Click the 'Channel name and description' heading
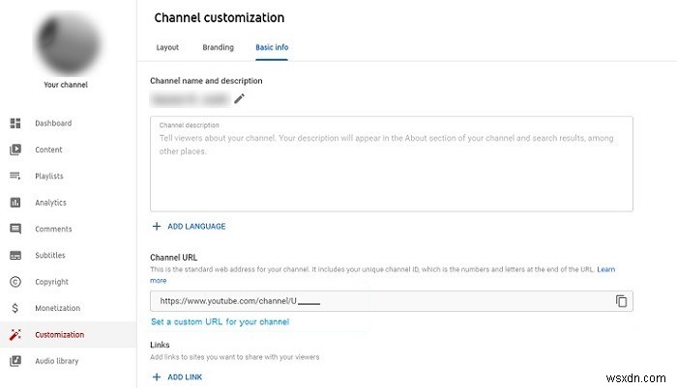 pyautogui.click(x=206, y=81)
